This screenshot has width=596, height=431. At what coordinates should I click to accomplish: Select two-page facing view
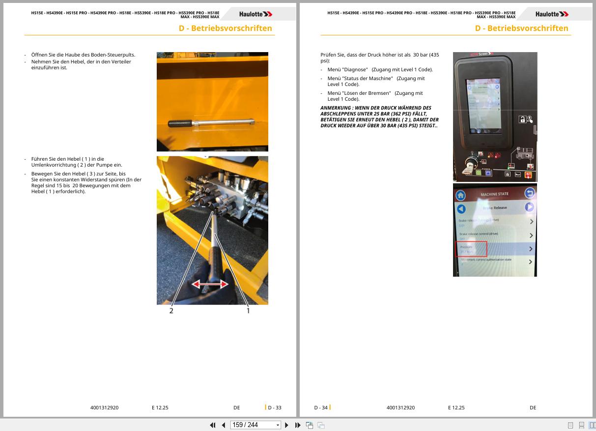(592, 425)
